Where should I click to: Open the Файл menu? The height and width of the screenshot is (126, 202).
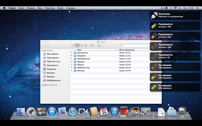21,8
